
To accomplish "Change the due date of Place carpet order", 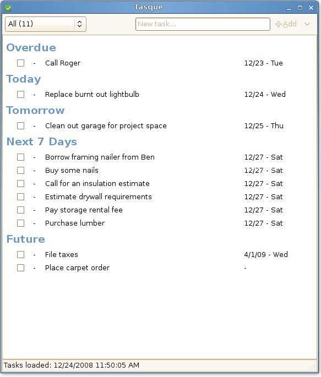I will [x=245, y=268].
